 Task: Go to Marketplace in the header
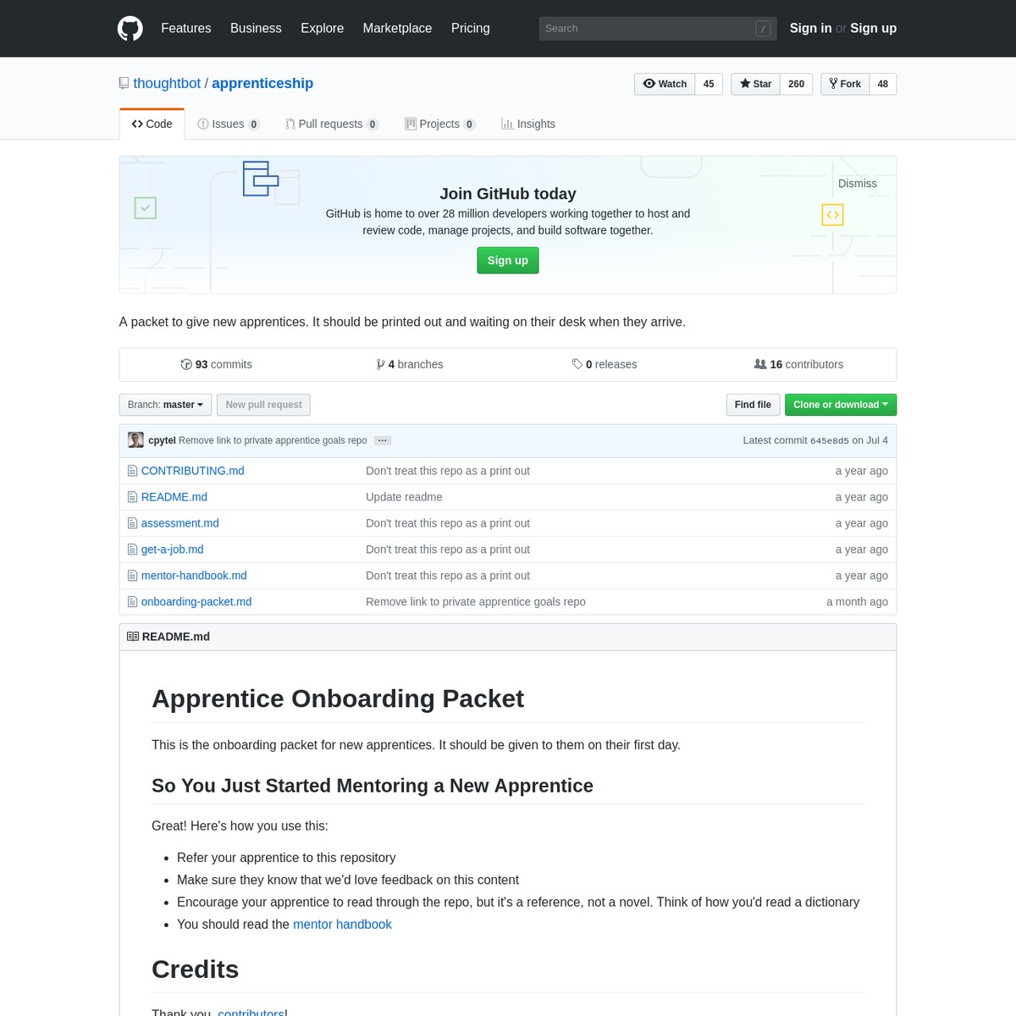click(397, 28)
